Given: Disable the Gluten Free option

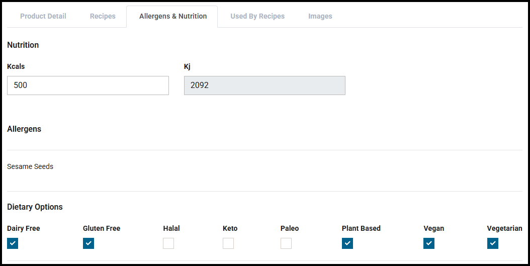Looking at the screenshot, I should (89, 243).
